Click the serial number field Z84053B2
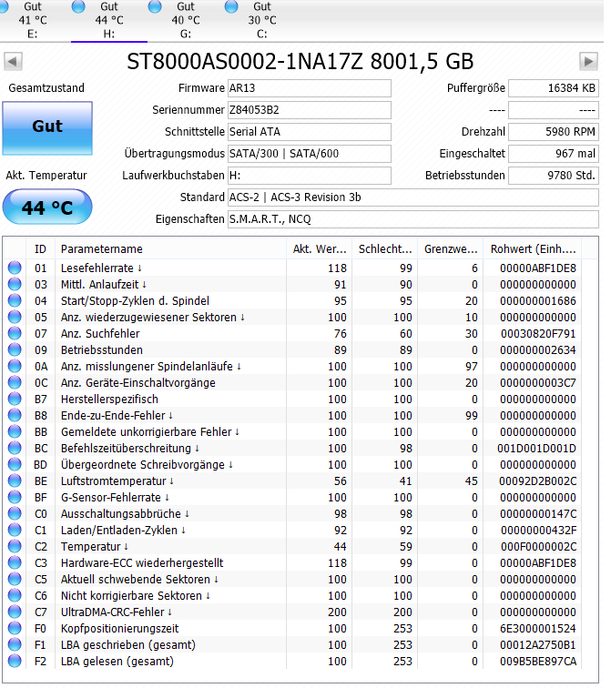Screen dimensions: 611x688 [x=309, y=110]
